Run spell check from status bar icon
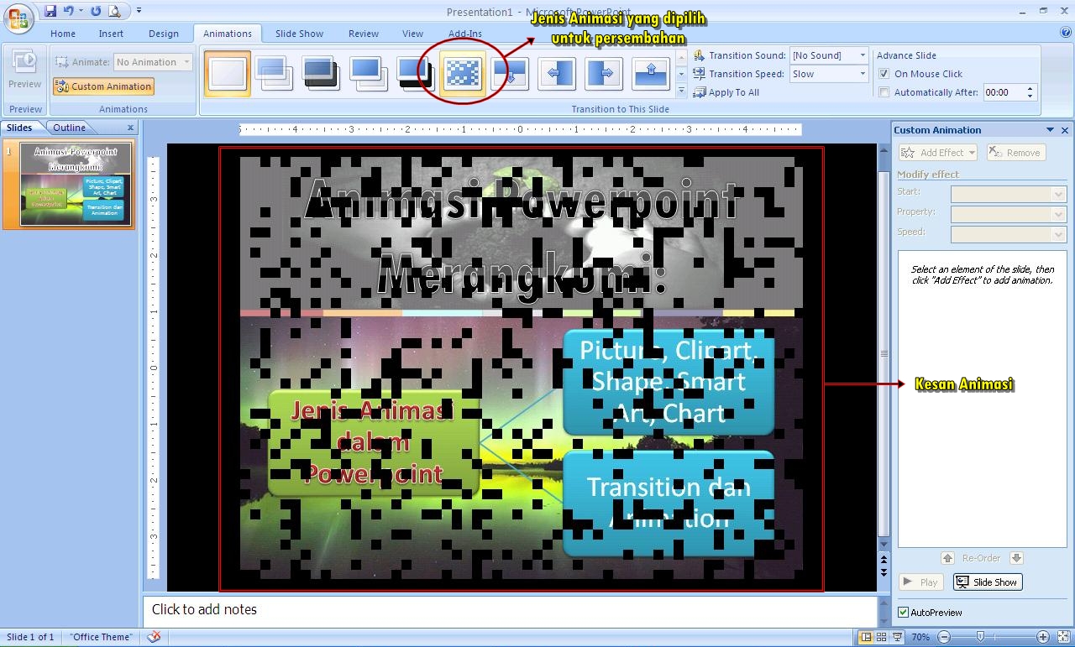The width and height of the screenshot is (1075, 647). click(154, 637)
